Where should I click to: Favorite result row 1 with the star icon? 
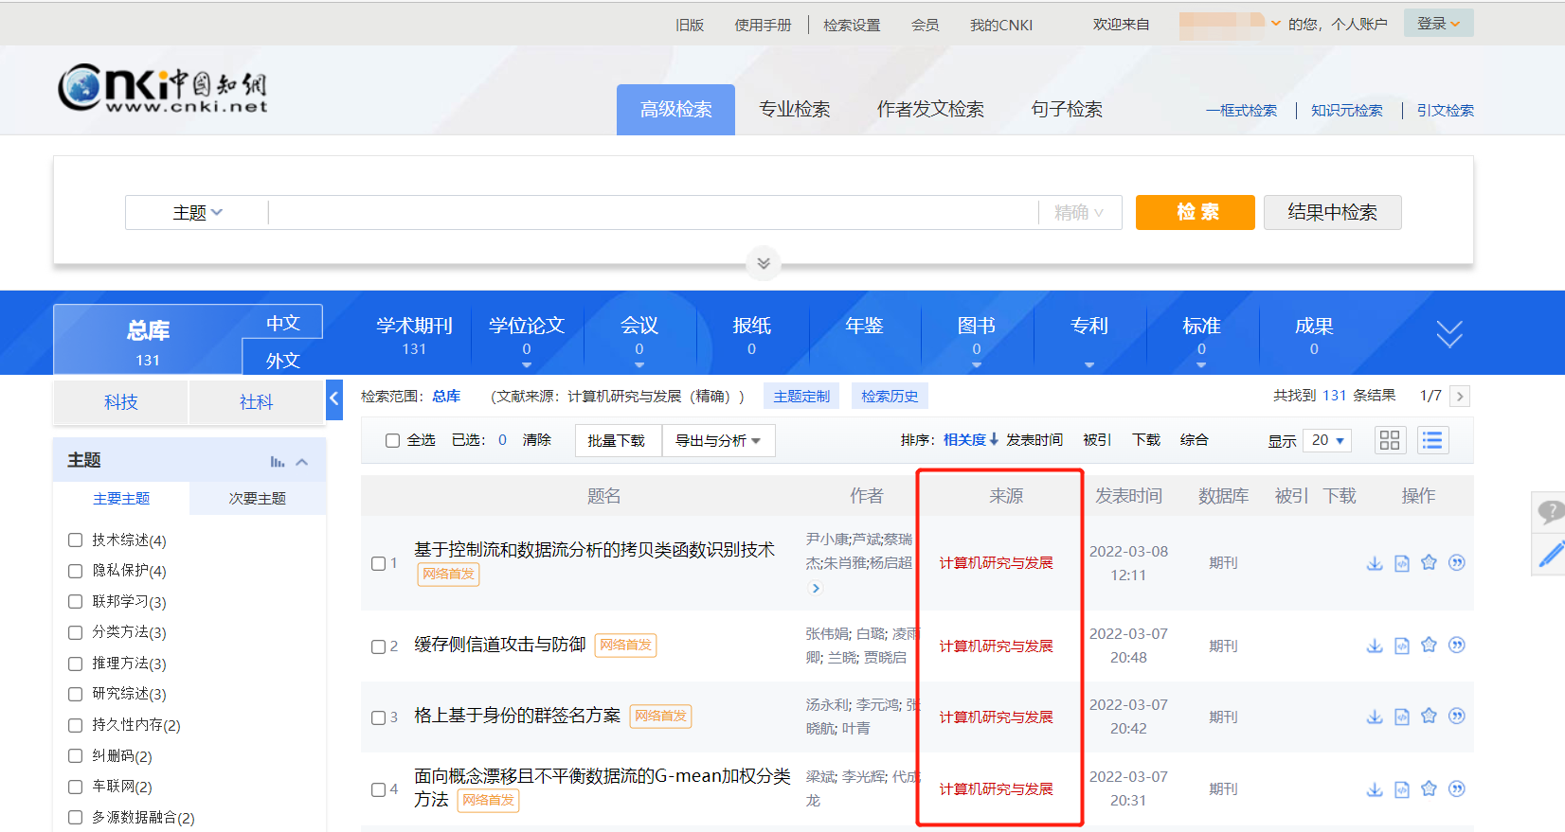(x=1429, y=562)
